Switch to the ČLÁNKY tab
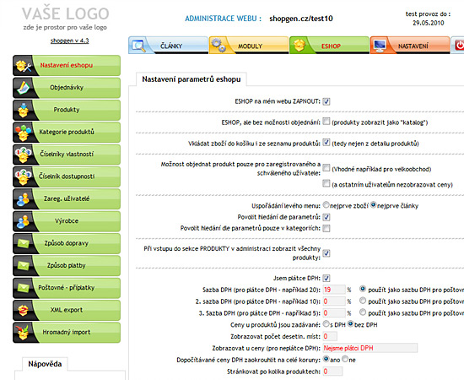Image resolution: width=464 pixels, height=380 pixels. pyautogui.click(x=169, y=46)
